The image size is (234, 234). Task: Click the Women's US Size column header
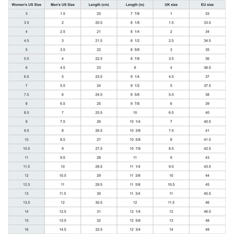pos(27,5)
